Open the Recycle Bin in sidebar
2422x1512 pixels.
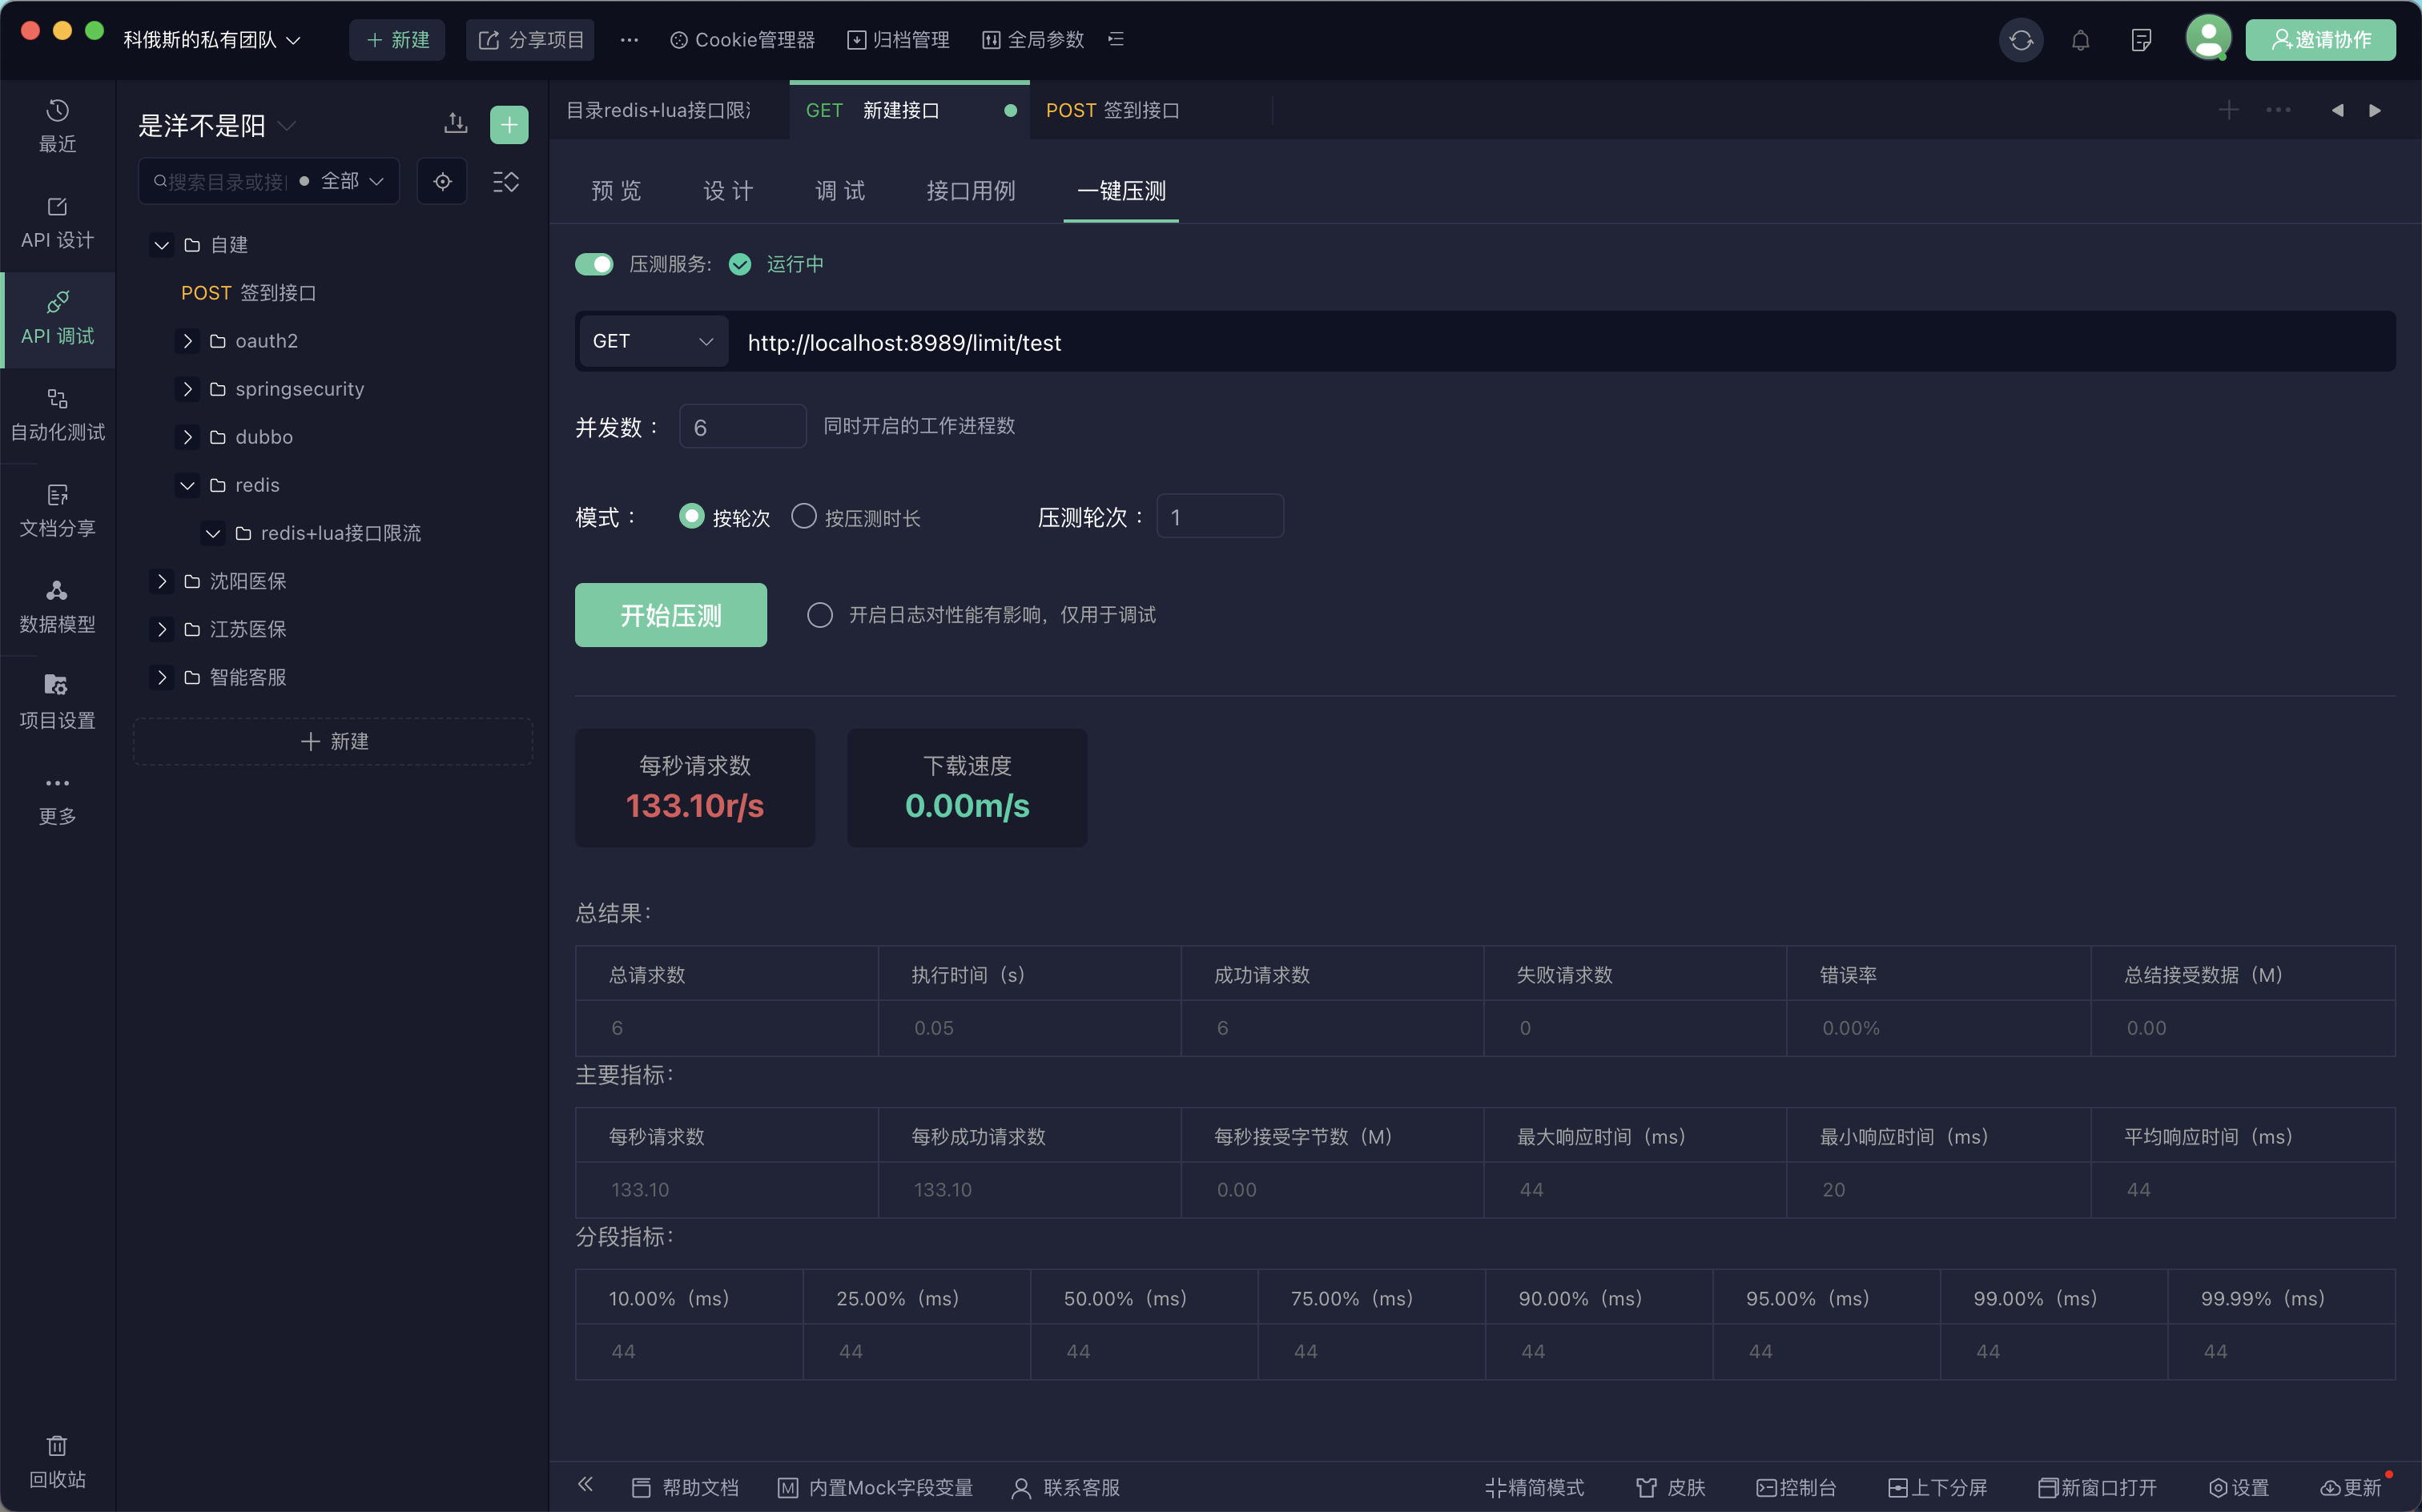pyautogui.click(x=57, y=1461)
